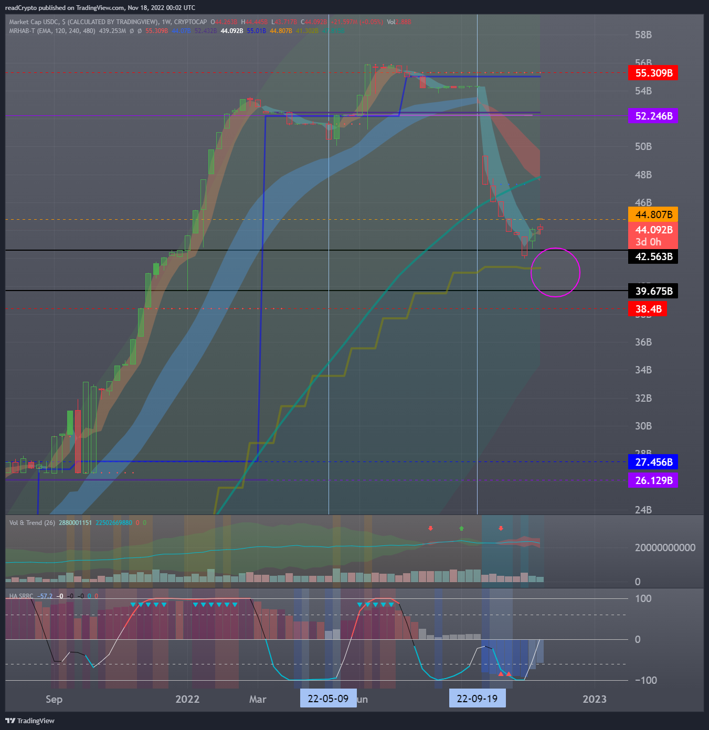Click the HA SRRC indicator legend name

click(21, 596)
